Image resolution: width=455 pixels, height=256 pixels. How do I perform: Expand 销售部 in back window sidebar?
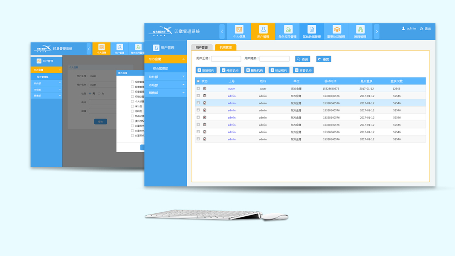click(x=60, y=96)
